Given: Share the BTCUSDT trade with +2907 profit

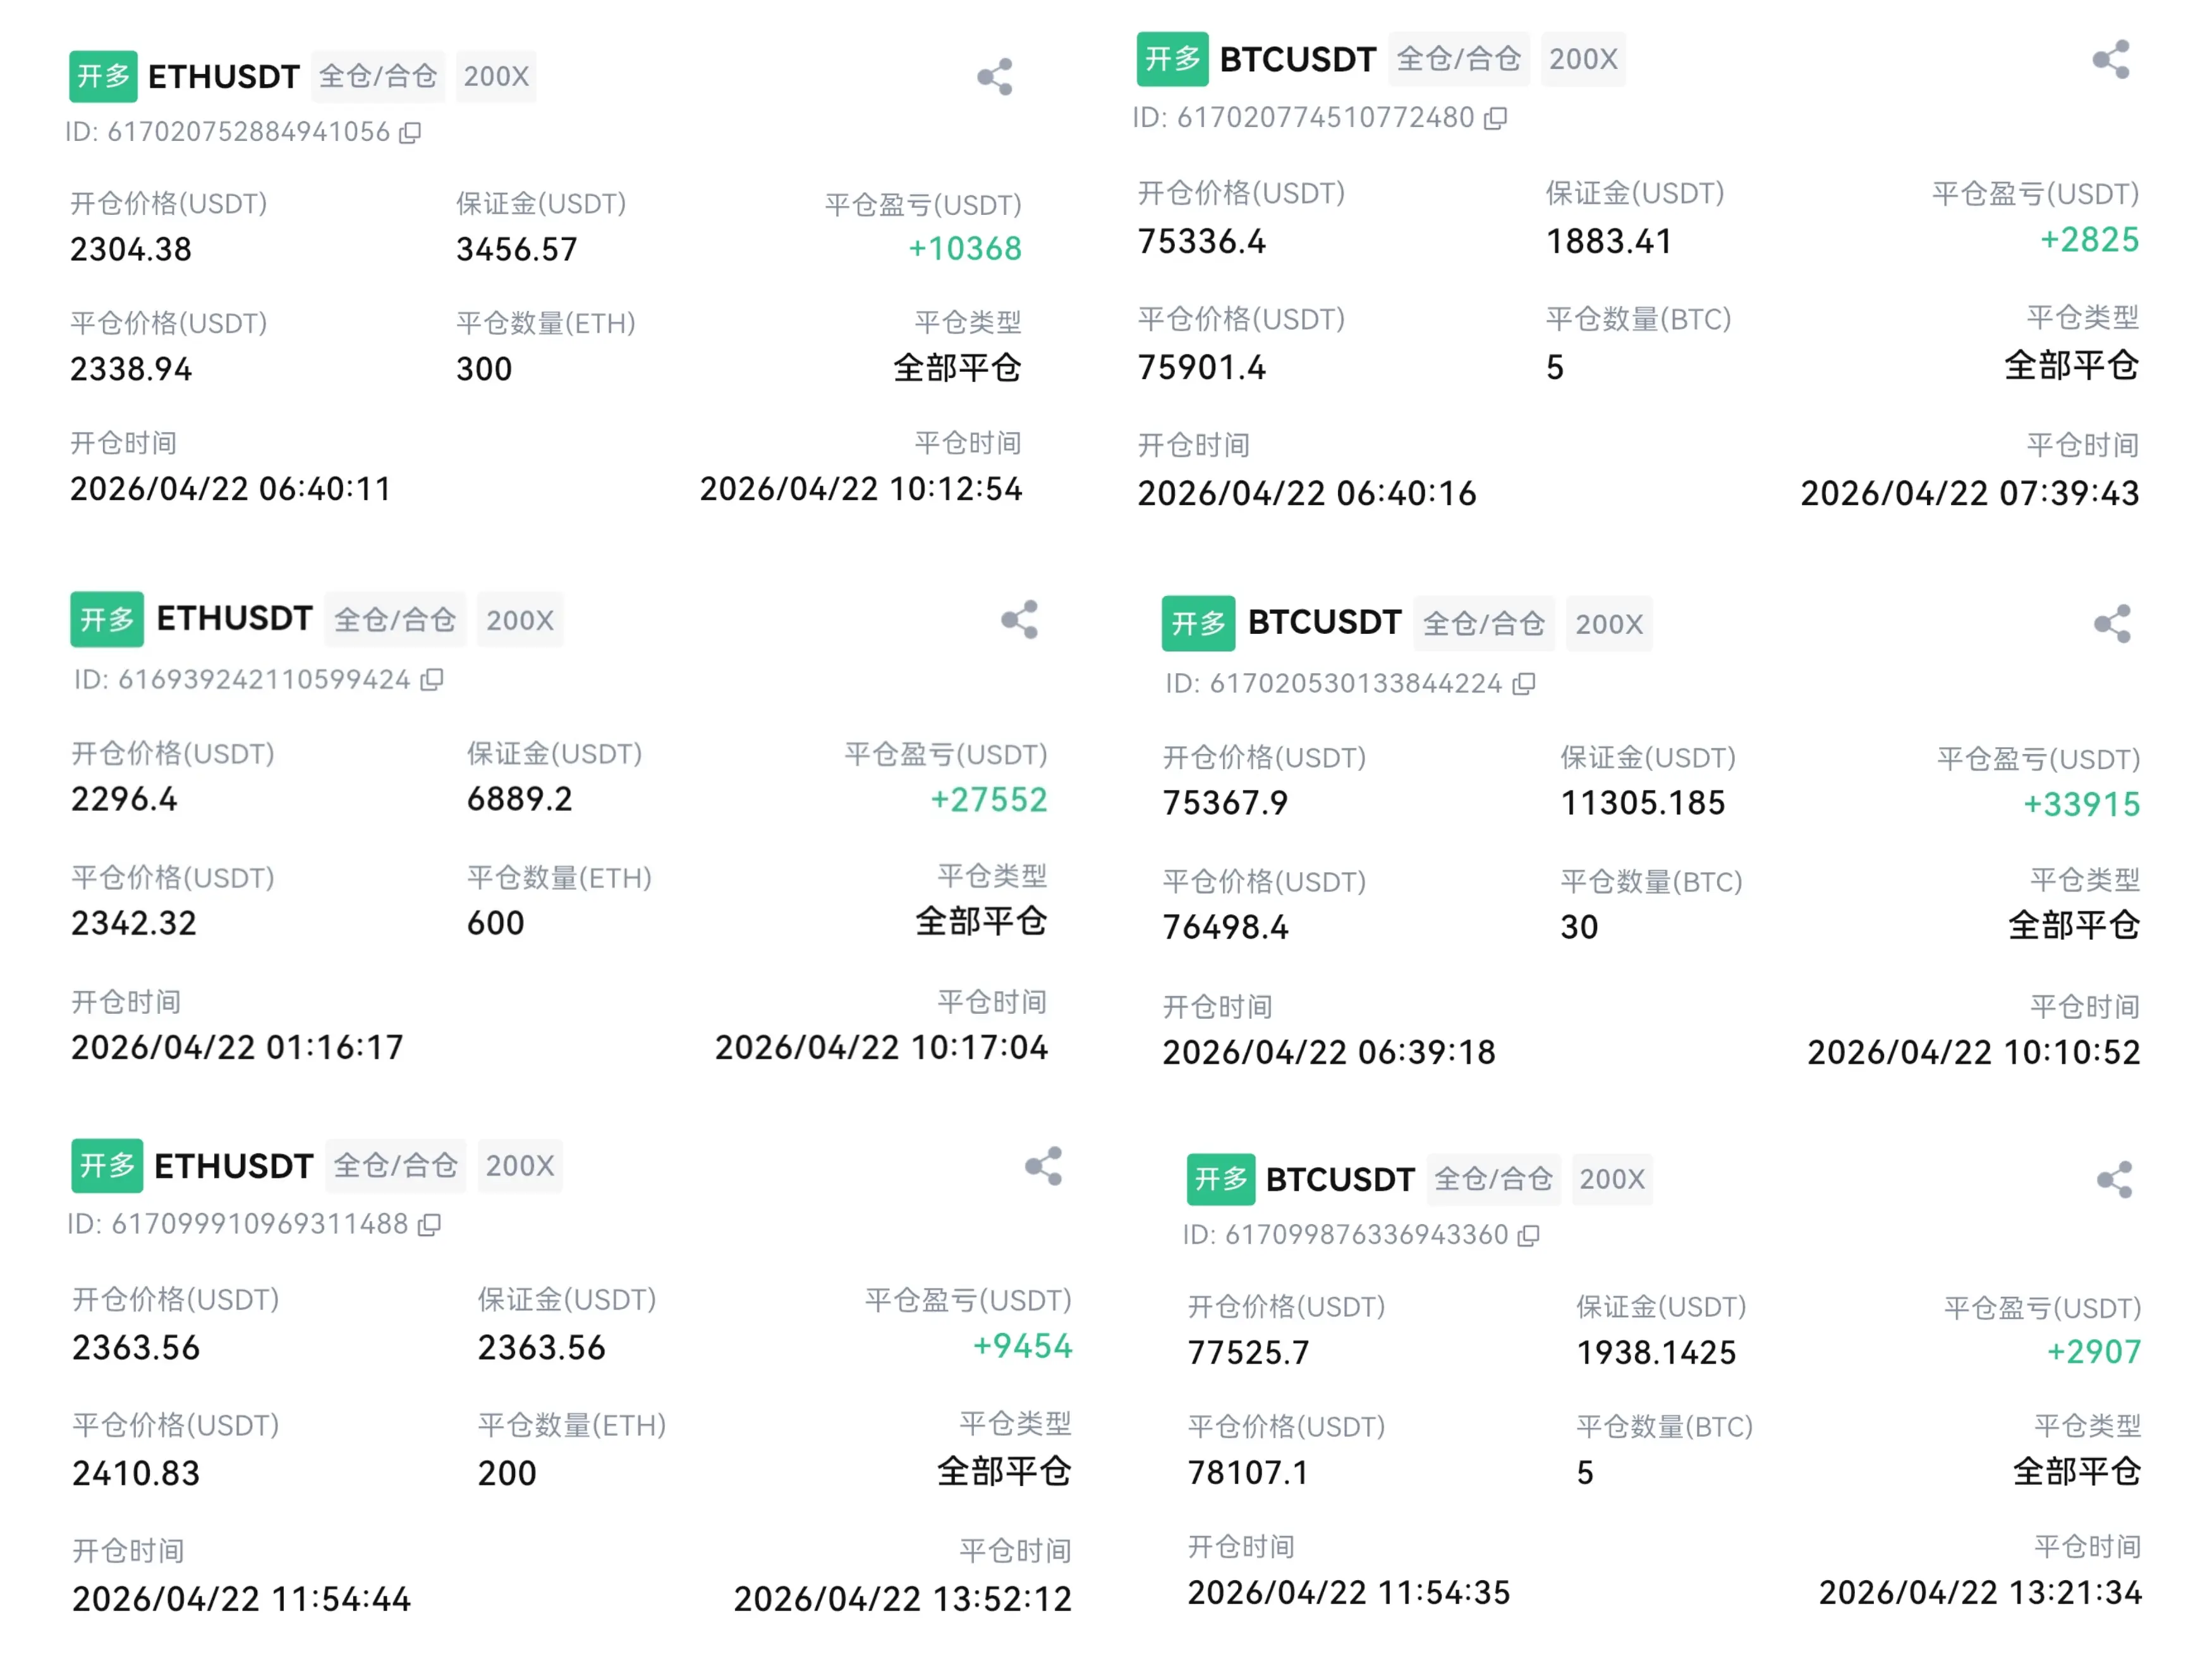Looking at the screenshot, I should [x=2114, y=1180].
